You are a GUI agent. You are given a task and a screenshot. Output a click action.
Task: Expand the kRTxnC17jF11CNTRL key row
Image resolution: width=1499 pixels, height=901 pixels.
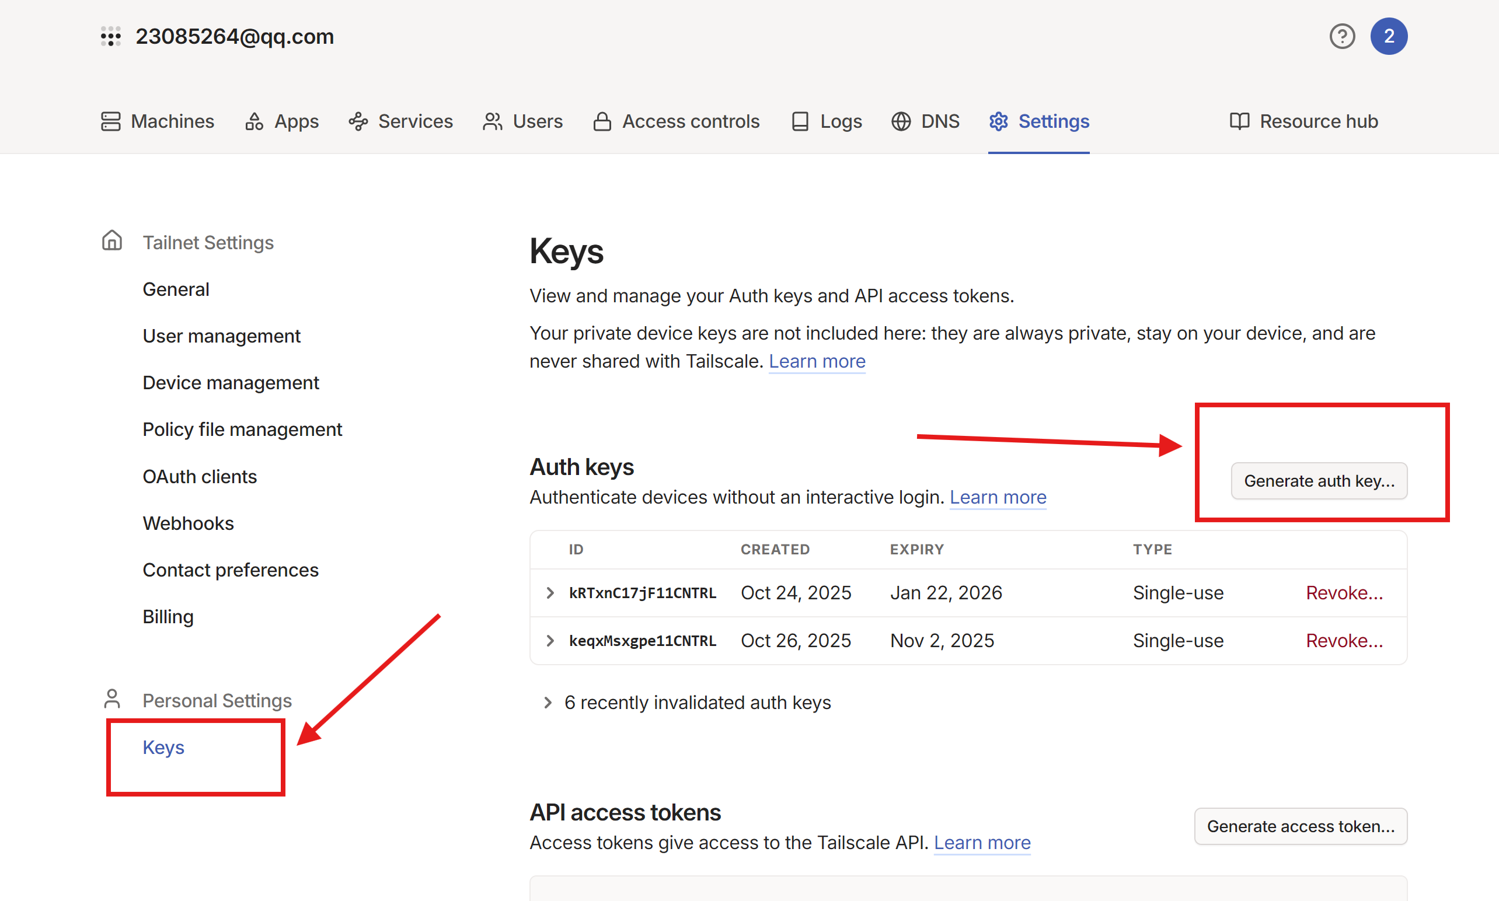[x=550, y=592]
